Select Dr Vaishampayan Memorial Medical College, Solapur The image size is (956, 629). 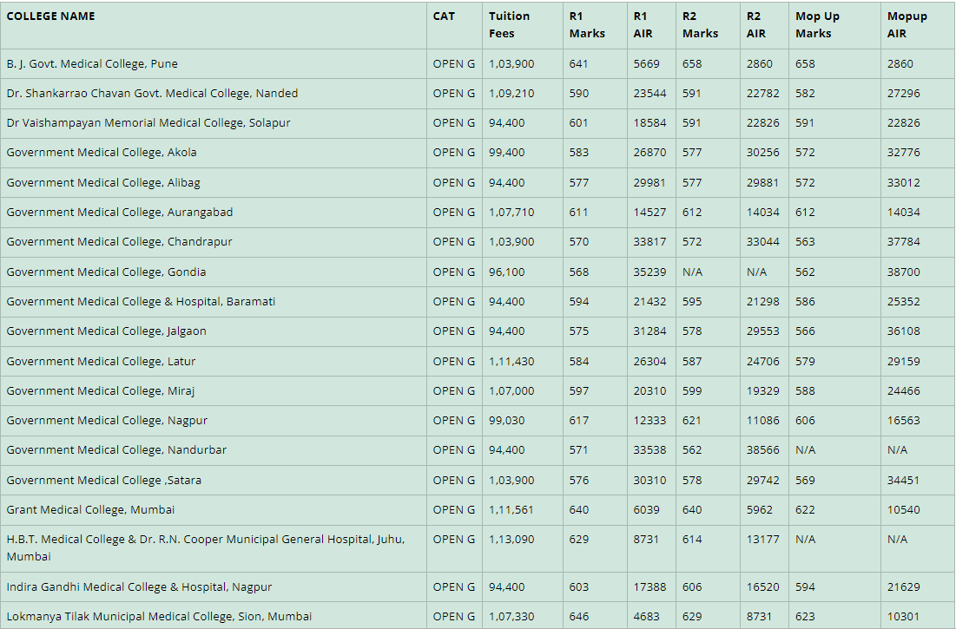tap(148, 122)
